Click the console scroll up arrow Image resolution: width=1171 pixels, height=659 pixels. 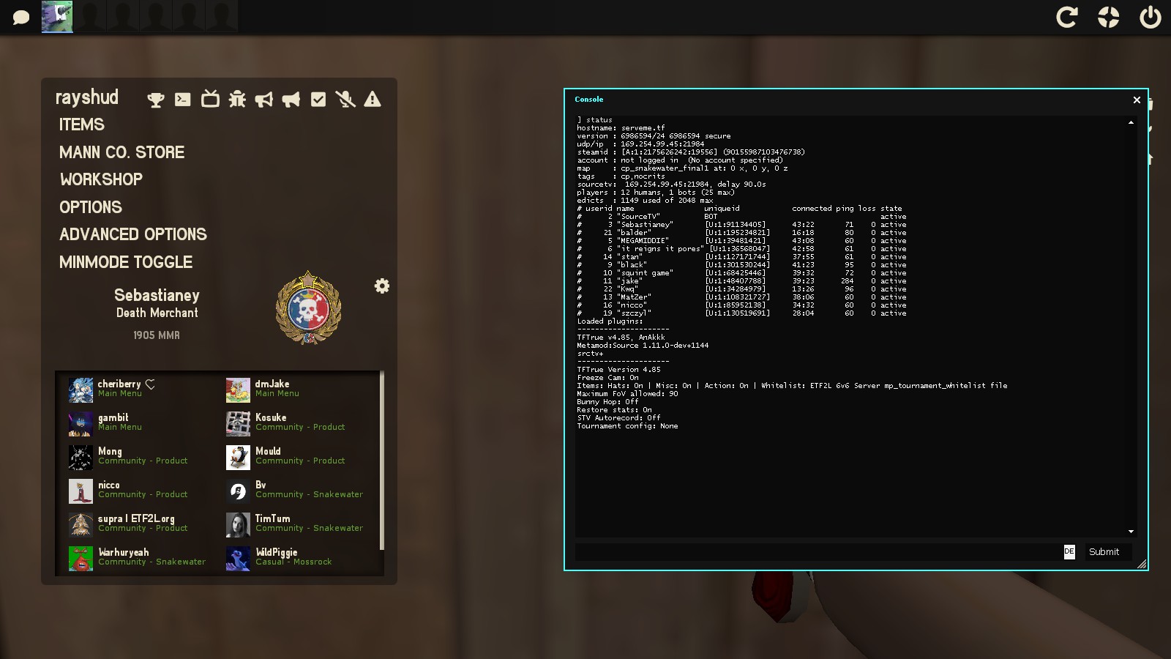pyautogui.click(x=1131, y=122)
